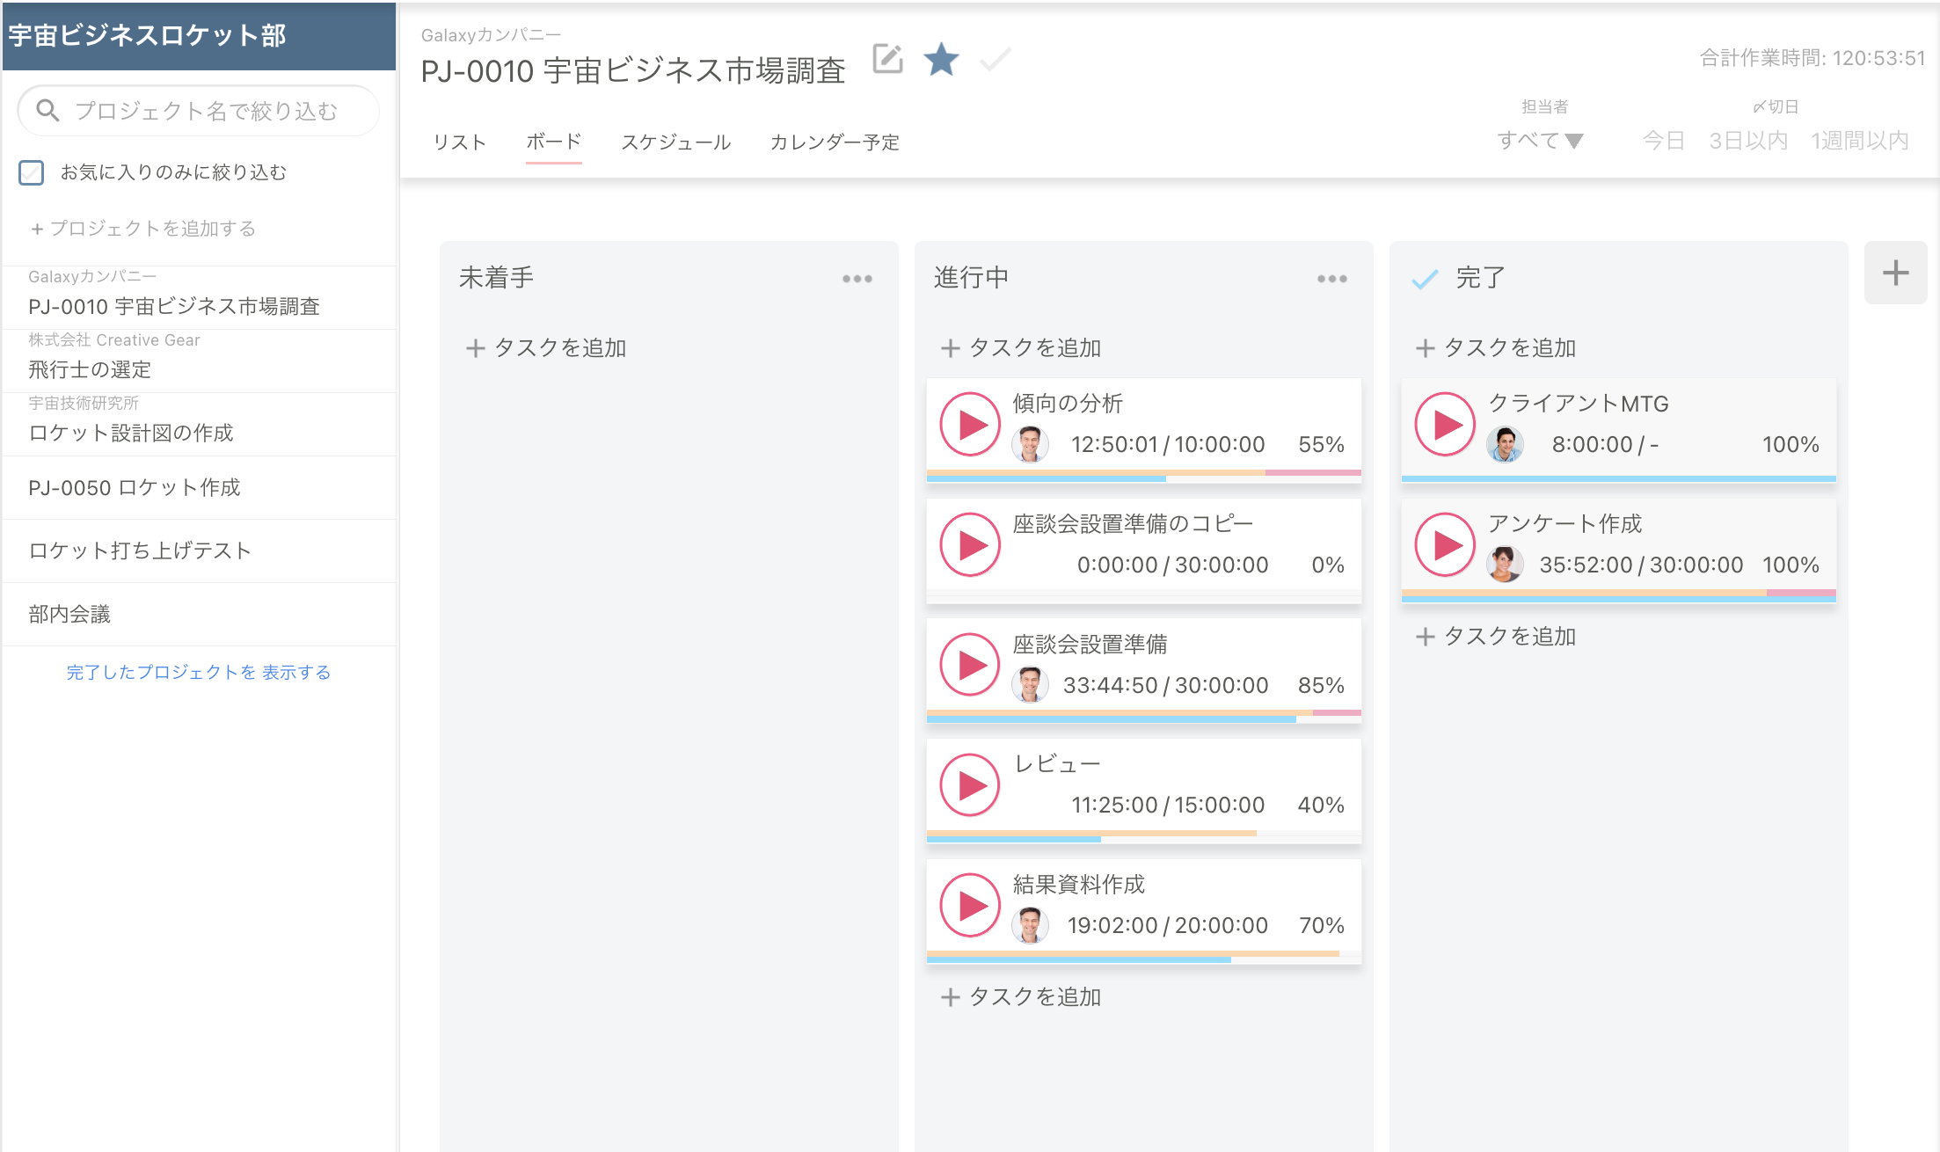The height and width of the screenshot is (1152, 1940).
Task: Open the 担当者 すべて dropdown filter
Action: tap(1540, 139)
